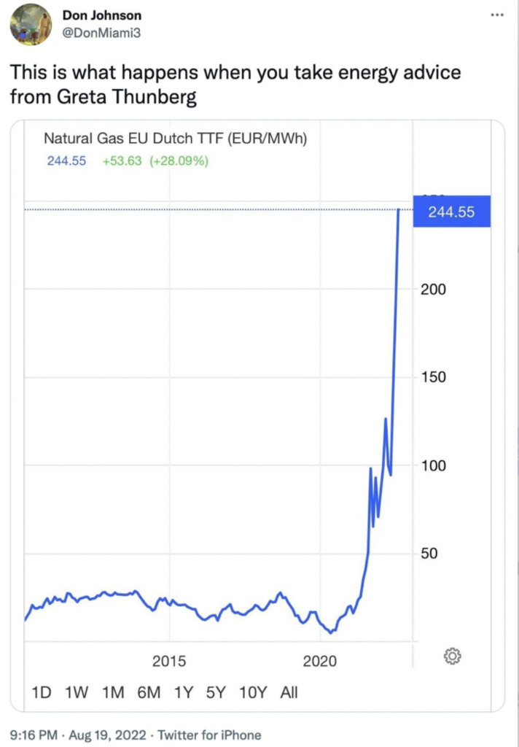Click the tweet text about Greta Thunberg
This screenshot has height=747, width=519.
tap(233, 85)
